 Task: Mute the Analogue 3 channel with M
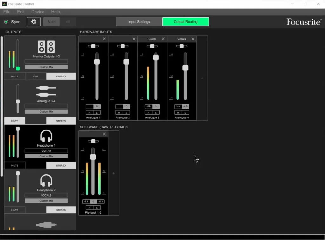(149, 113)
